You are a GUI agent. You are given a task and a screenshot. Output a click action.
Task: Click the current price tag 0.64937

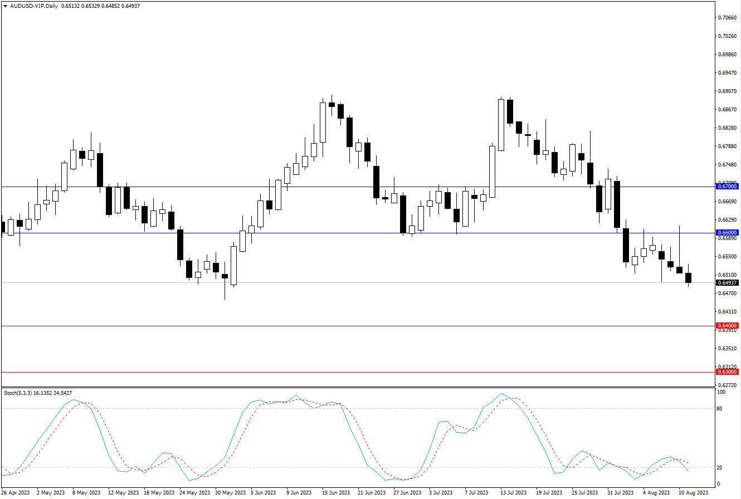point(728,283)
